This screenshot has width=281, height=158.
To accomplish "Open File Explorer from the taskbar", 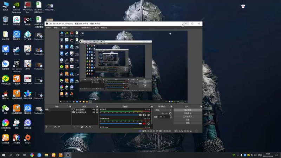I will (x=46, y=155).
